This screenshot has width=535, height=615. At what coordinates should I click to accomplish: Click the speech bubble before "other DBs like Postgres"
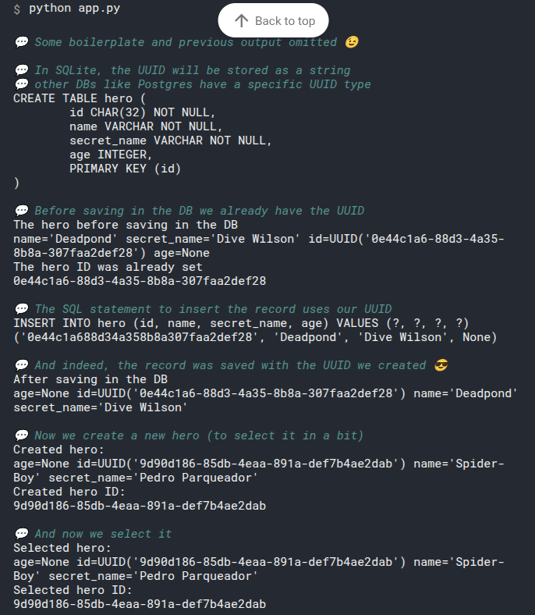21,84
